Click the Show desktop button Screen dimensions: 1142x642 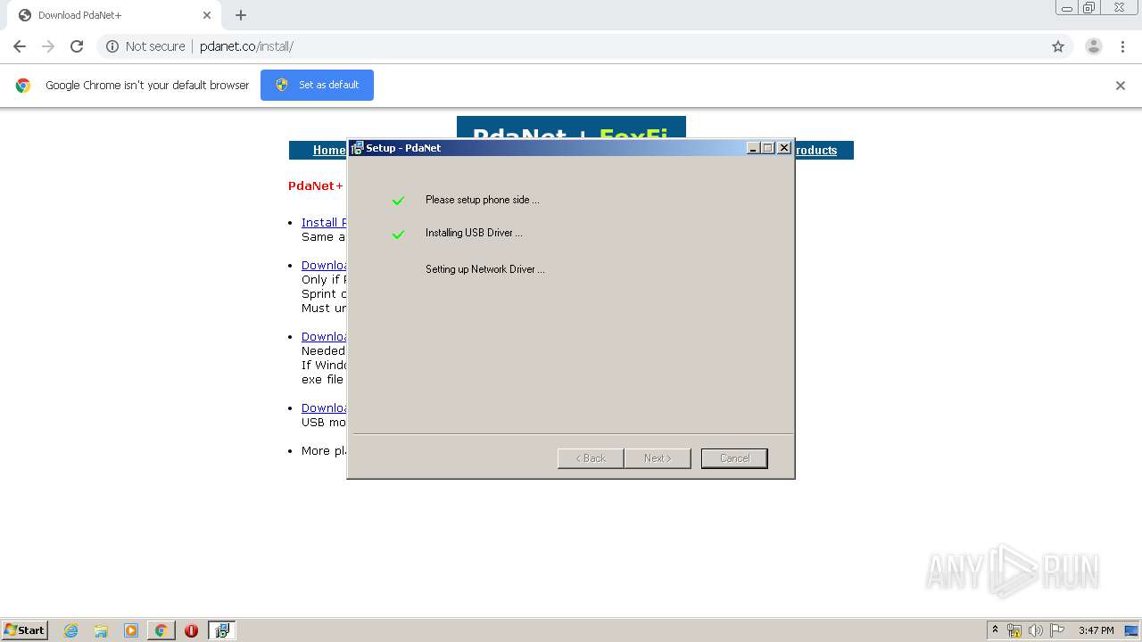(x=1133, y=630)
